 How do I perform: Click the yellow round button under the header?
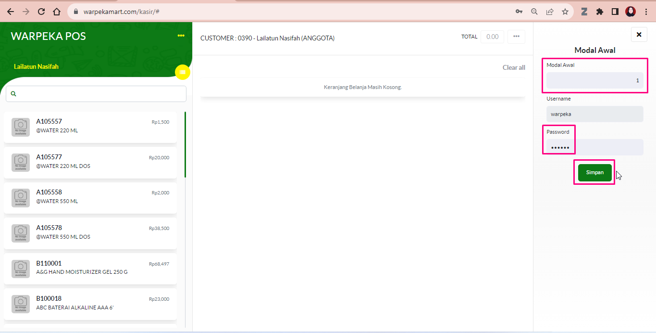click(183, 72)
